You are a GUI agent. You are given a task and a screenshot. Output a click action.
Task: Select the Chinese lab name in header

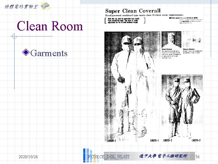[x=21, y=6]
